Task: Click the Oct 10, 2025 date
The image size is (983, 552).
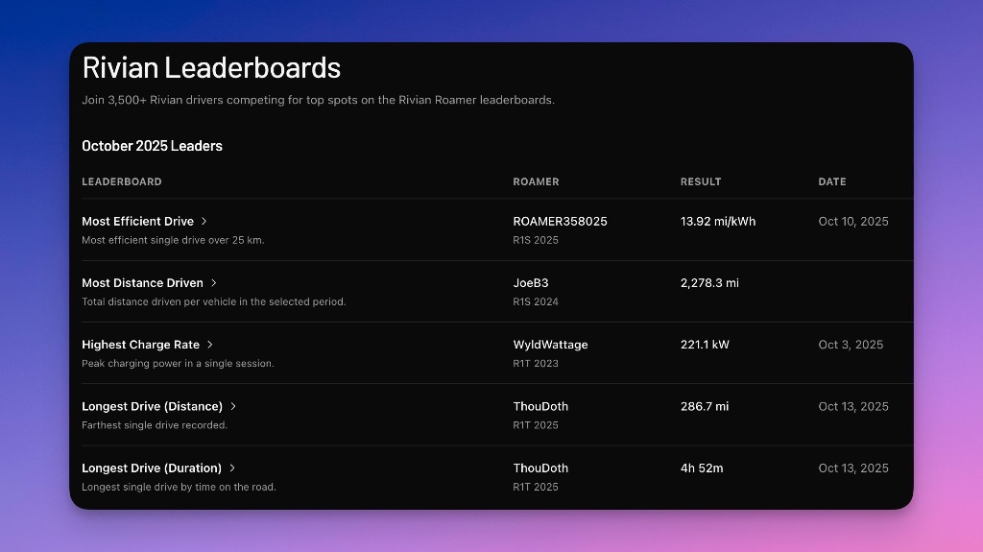Action: coord(853,222)
